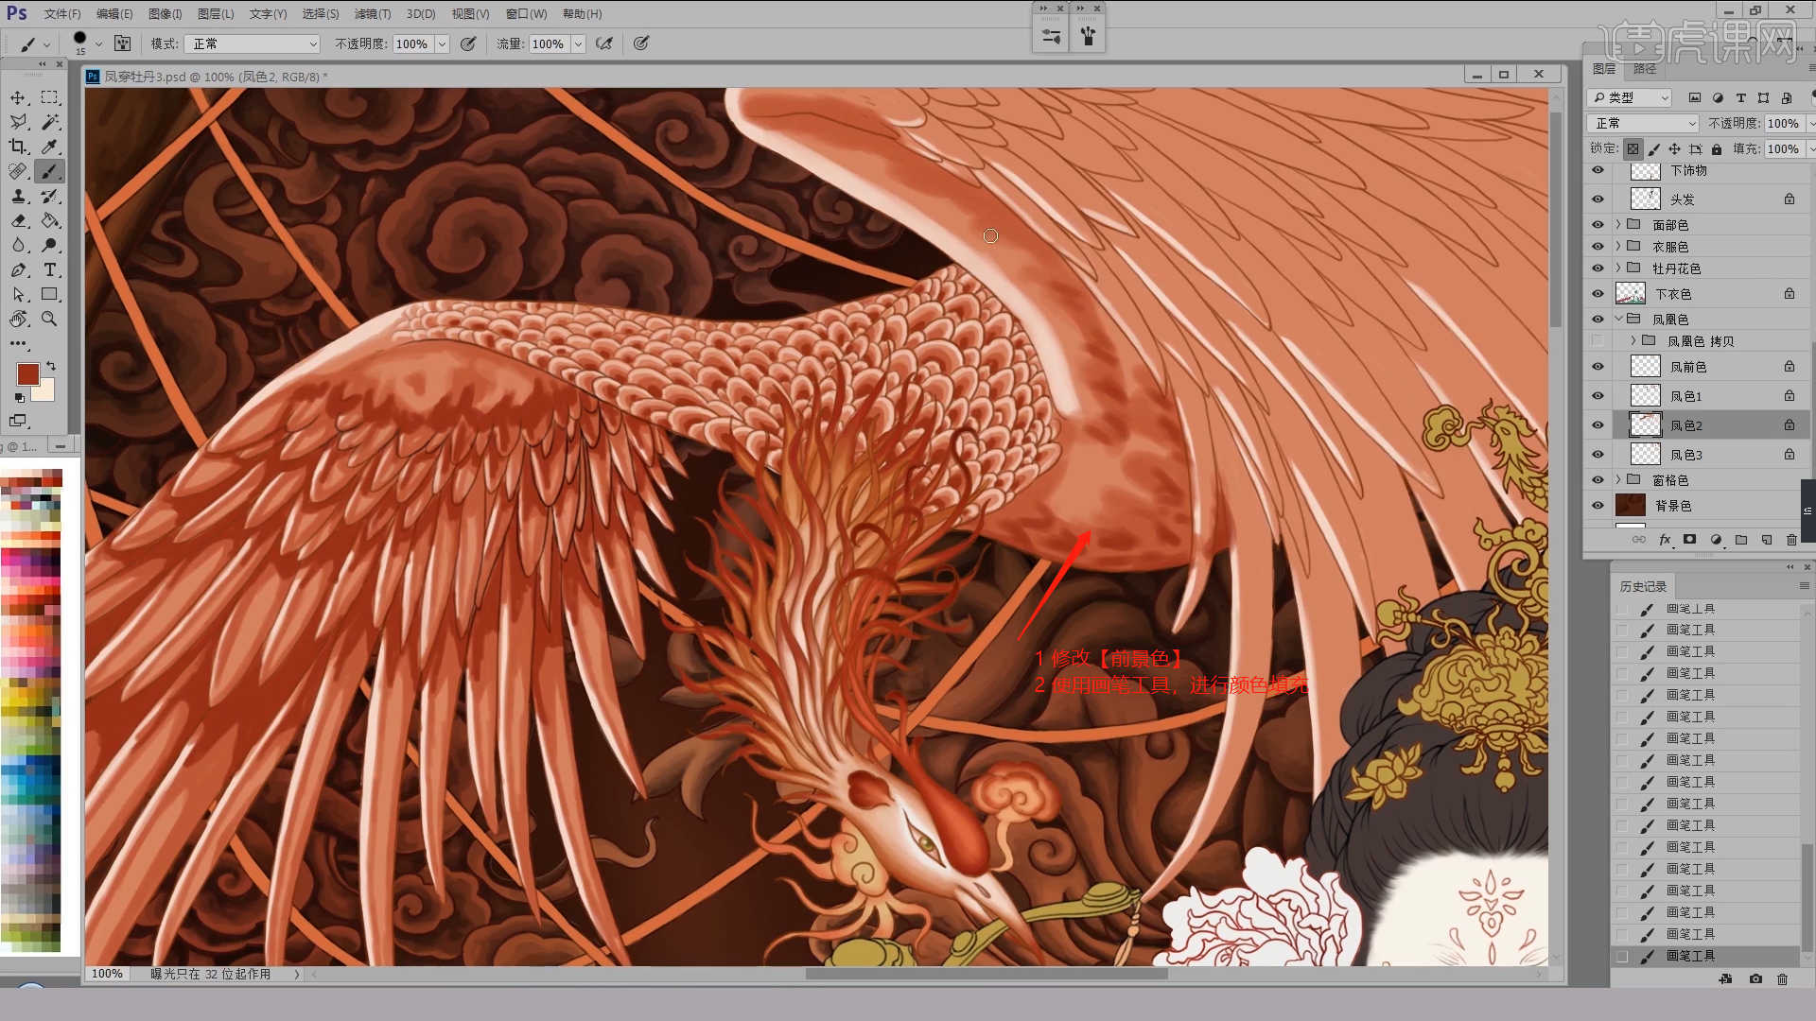
Task: Open the layer blend mode dropdown
Action: coord(1645,124)
